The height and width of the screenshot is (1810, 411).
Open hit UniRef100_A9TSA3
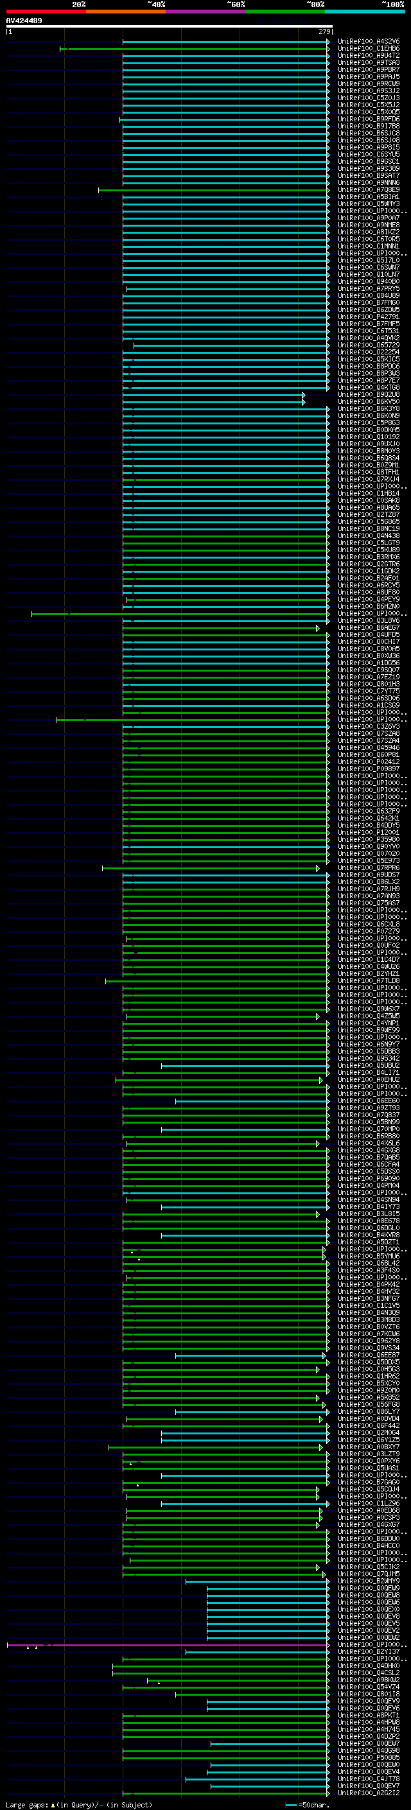tap(369, 63)
